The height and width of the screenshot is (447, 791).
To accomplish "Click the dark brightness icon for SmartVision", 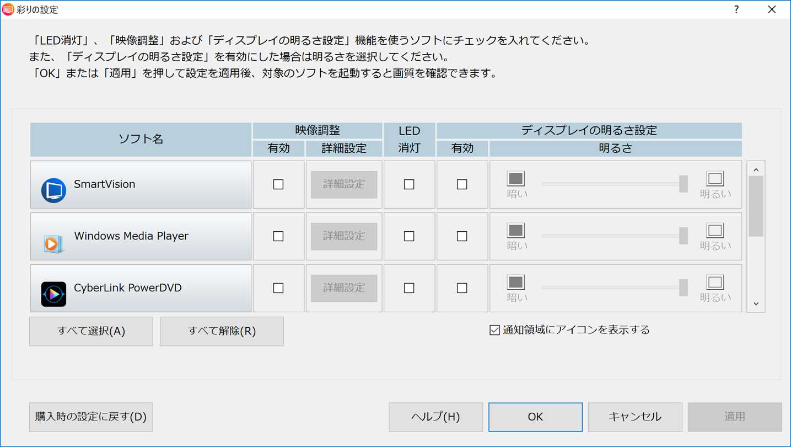I will click(516, 179).
